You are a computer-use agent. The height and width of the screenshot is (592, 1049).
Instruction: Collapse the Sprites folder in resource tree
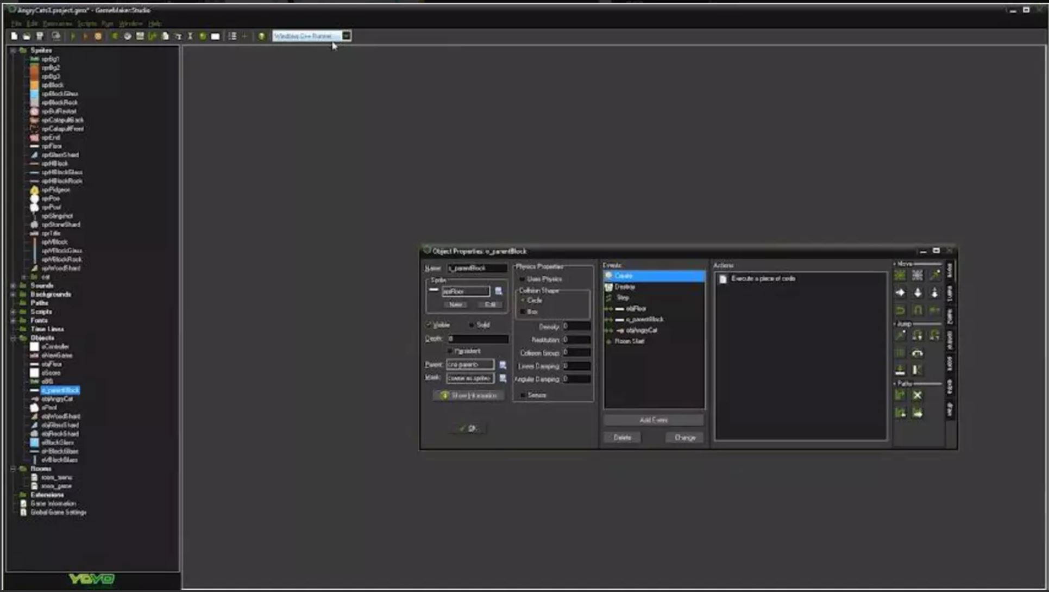13,50
